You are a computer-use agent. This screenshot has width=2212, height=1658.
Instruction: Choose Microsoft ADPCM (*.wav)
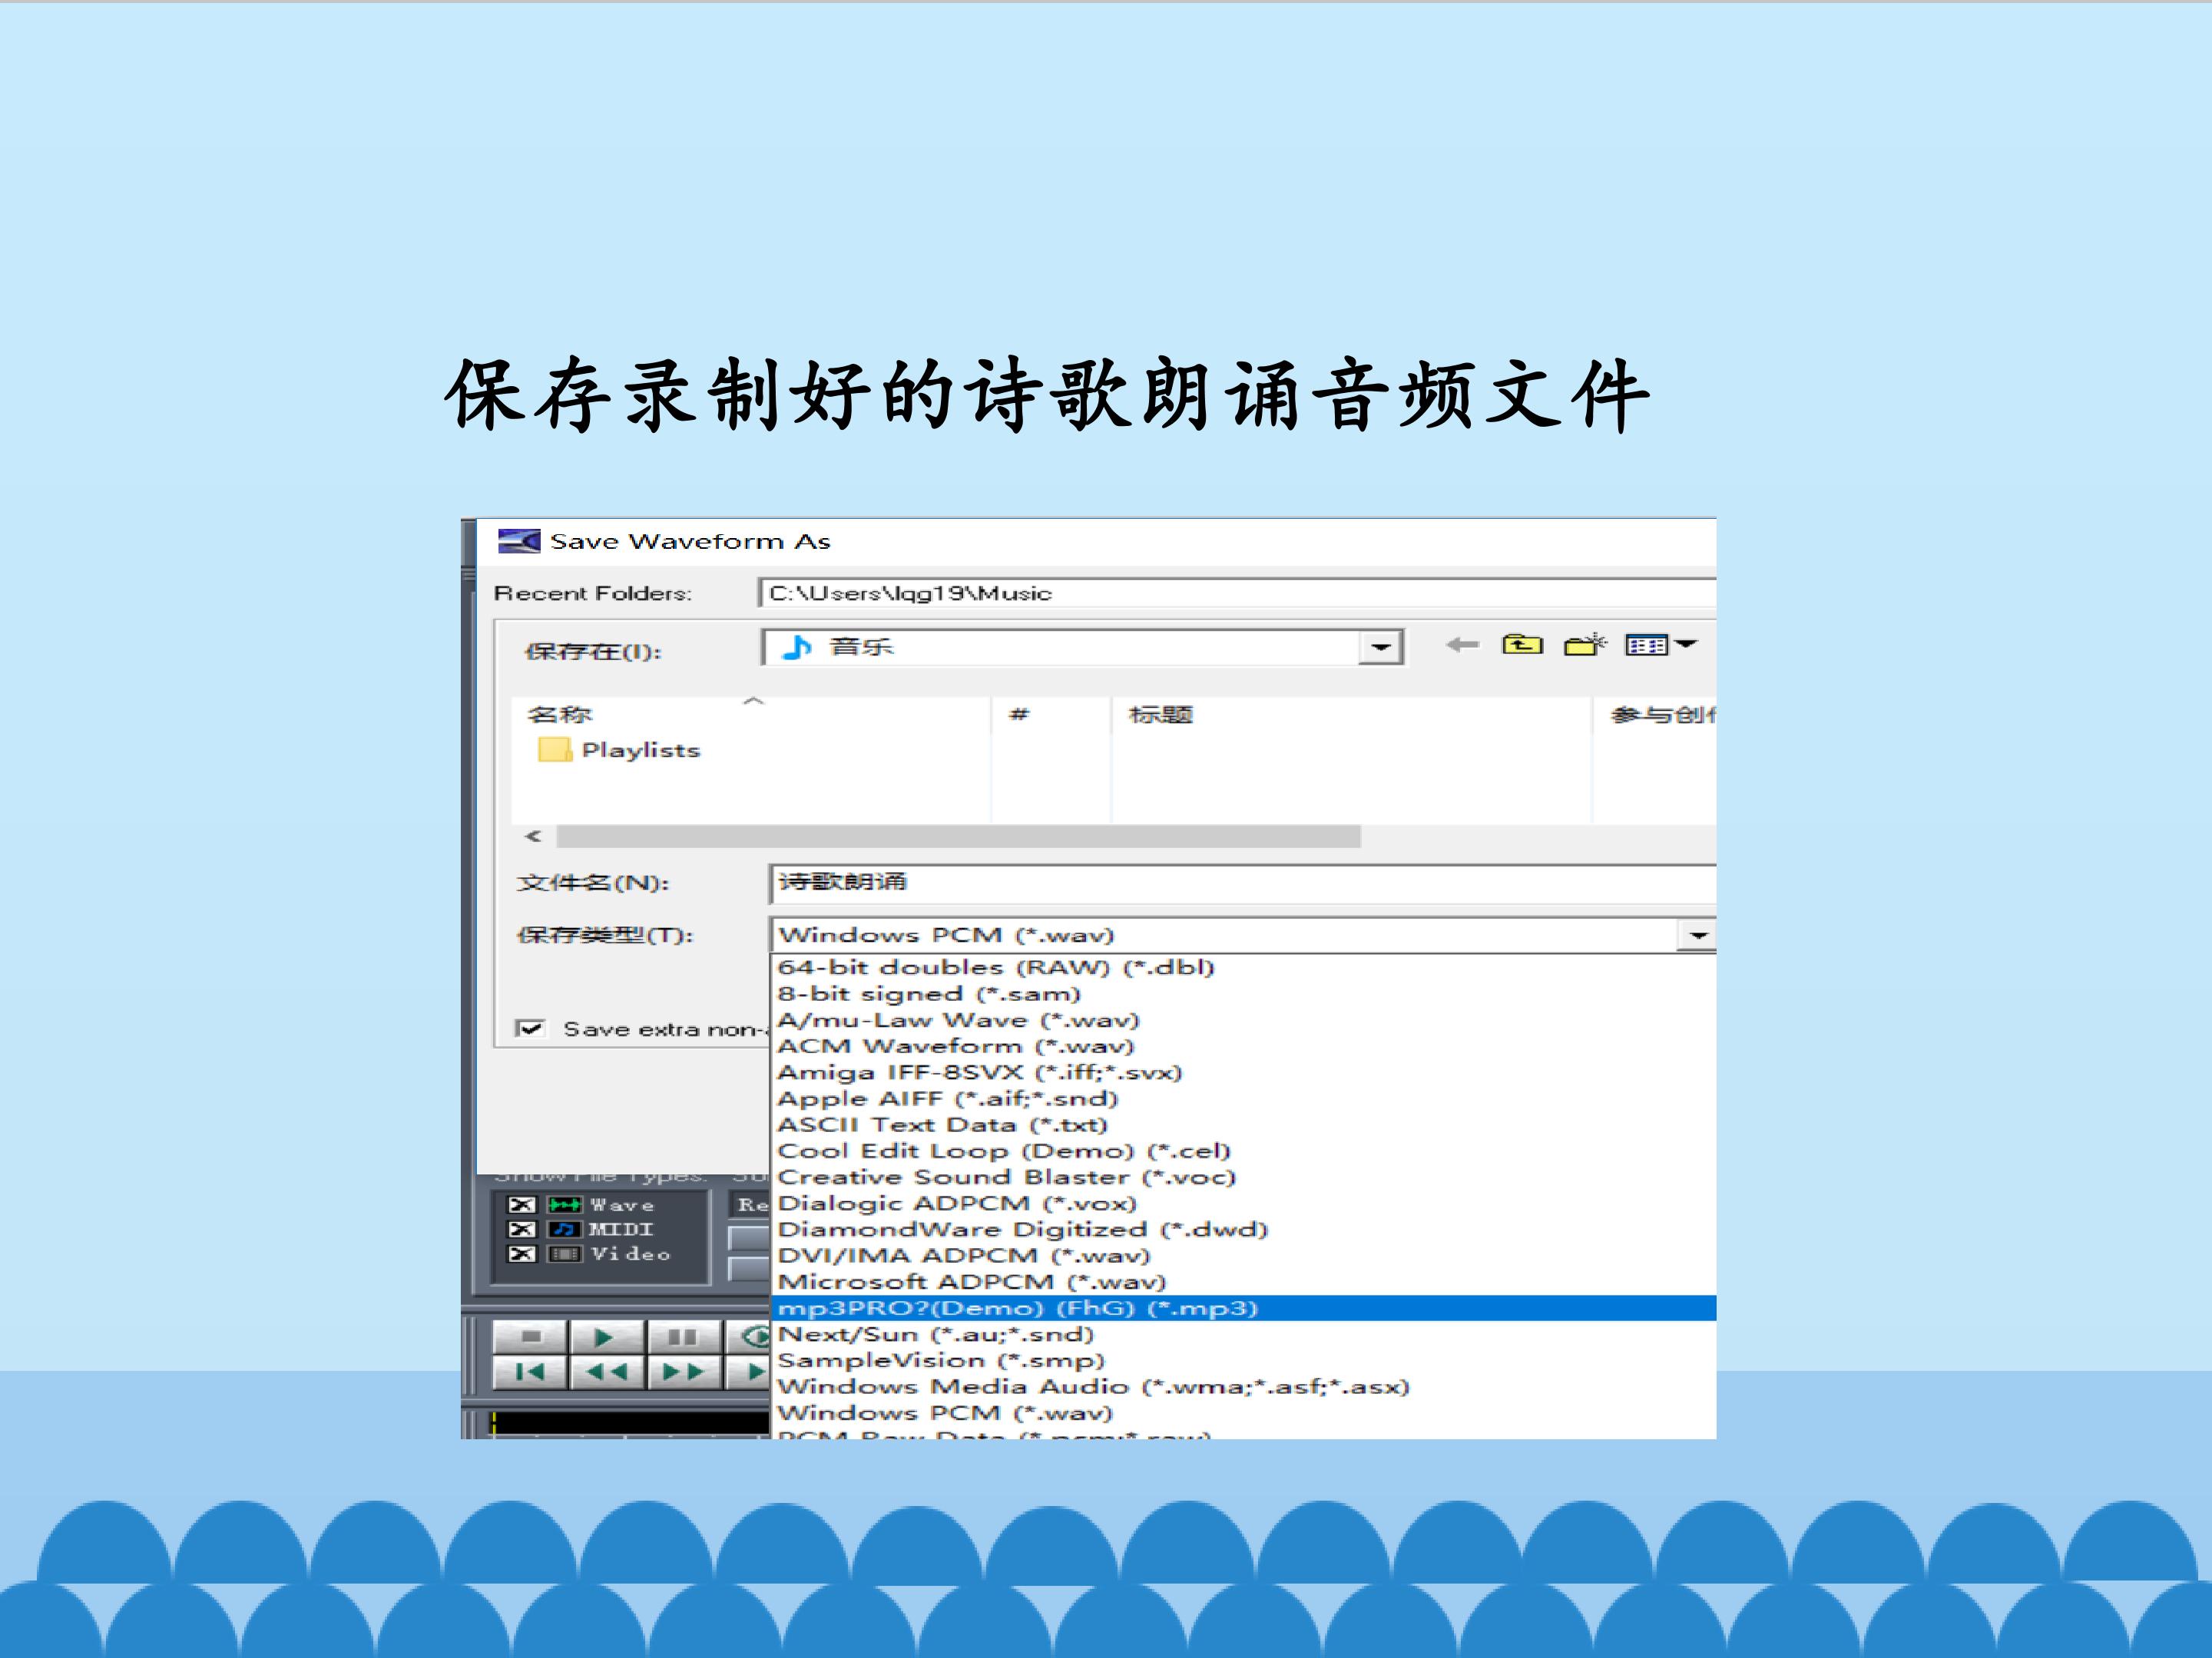pos(1244,1281)
